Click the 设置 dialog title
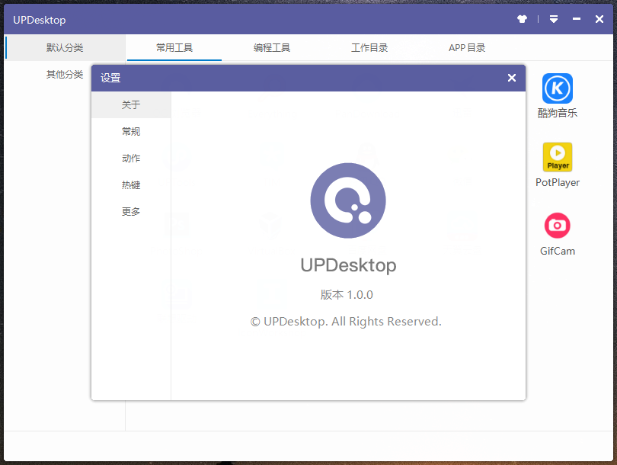Viewport: 617px width, 465px height. (x=110, y=78)
